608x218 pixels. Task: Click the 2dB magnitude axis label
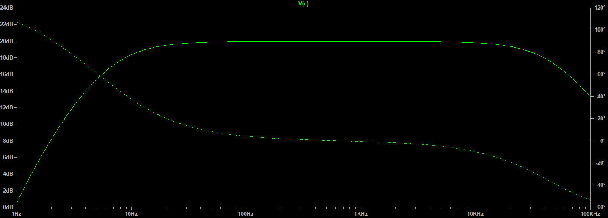point(8,191)
